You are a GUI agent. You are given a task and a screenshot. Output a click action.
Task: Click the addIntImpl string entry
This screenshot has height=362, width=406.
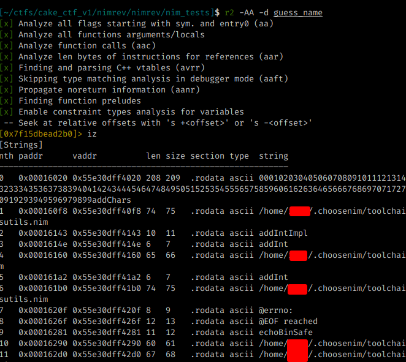pyautogui.click(x=283, y=233)
